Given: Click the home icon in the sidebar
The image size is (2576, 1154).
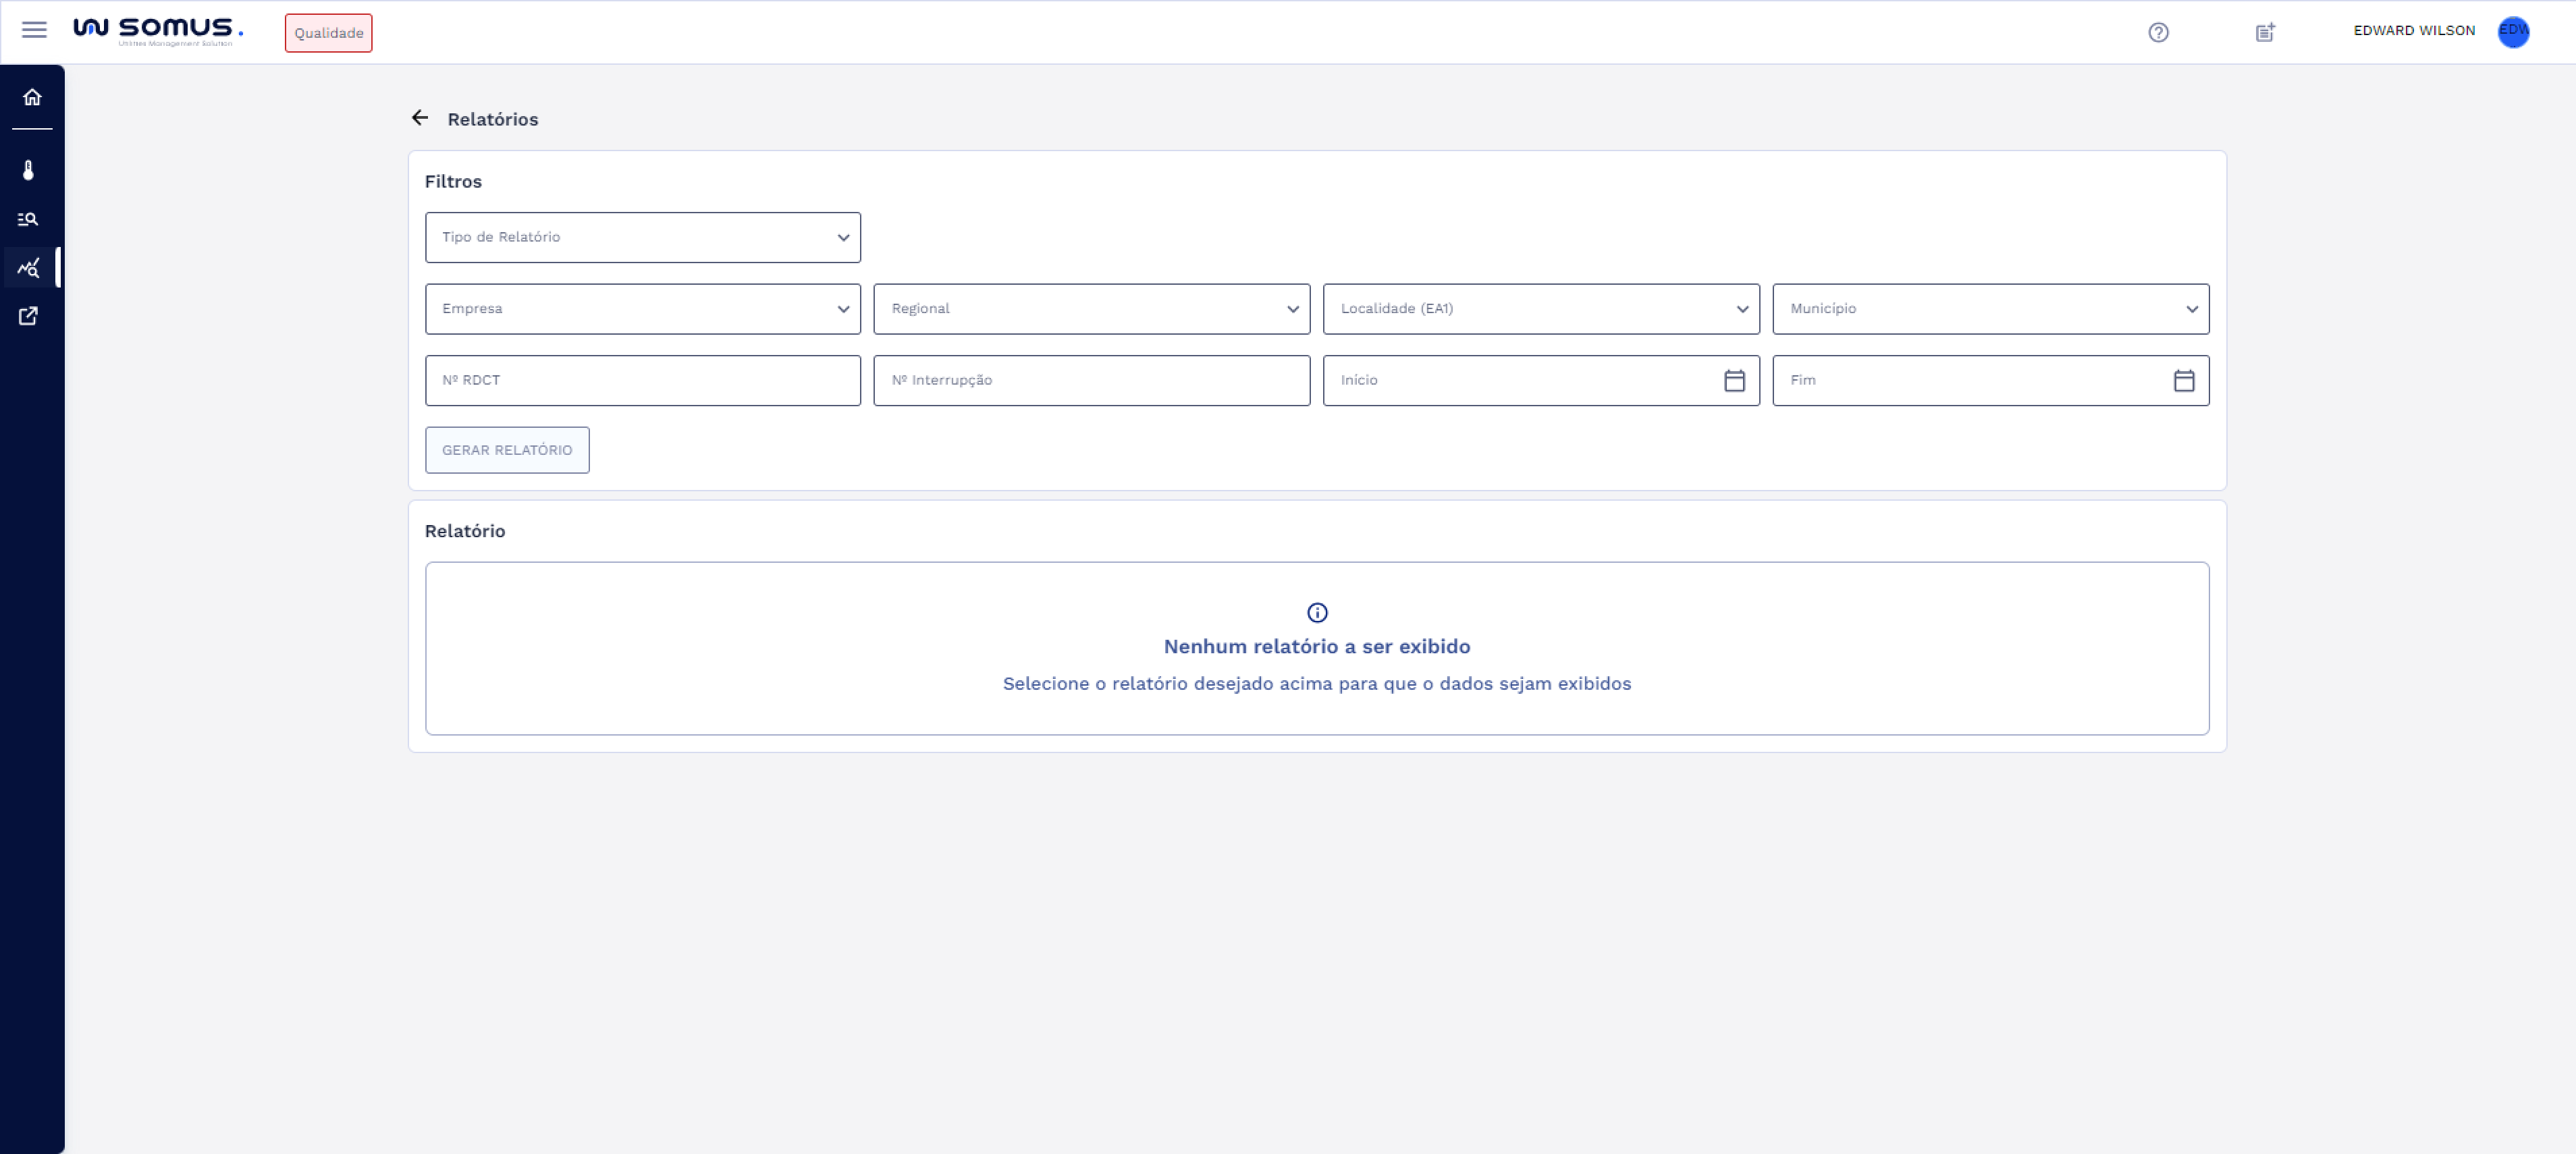Looking at the screenshot, I should click(x=32, y=97).
